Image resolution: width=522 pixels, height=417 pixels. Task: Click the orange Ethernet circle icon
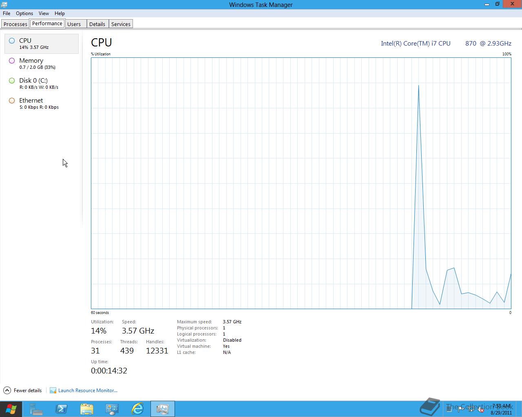[12, 101]
